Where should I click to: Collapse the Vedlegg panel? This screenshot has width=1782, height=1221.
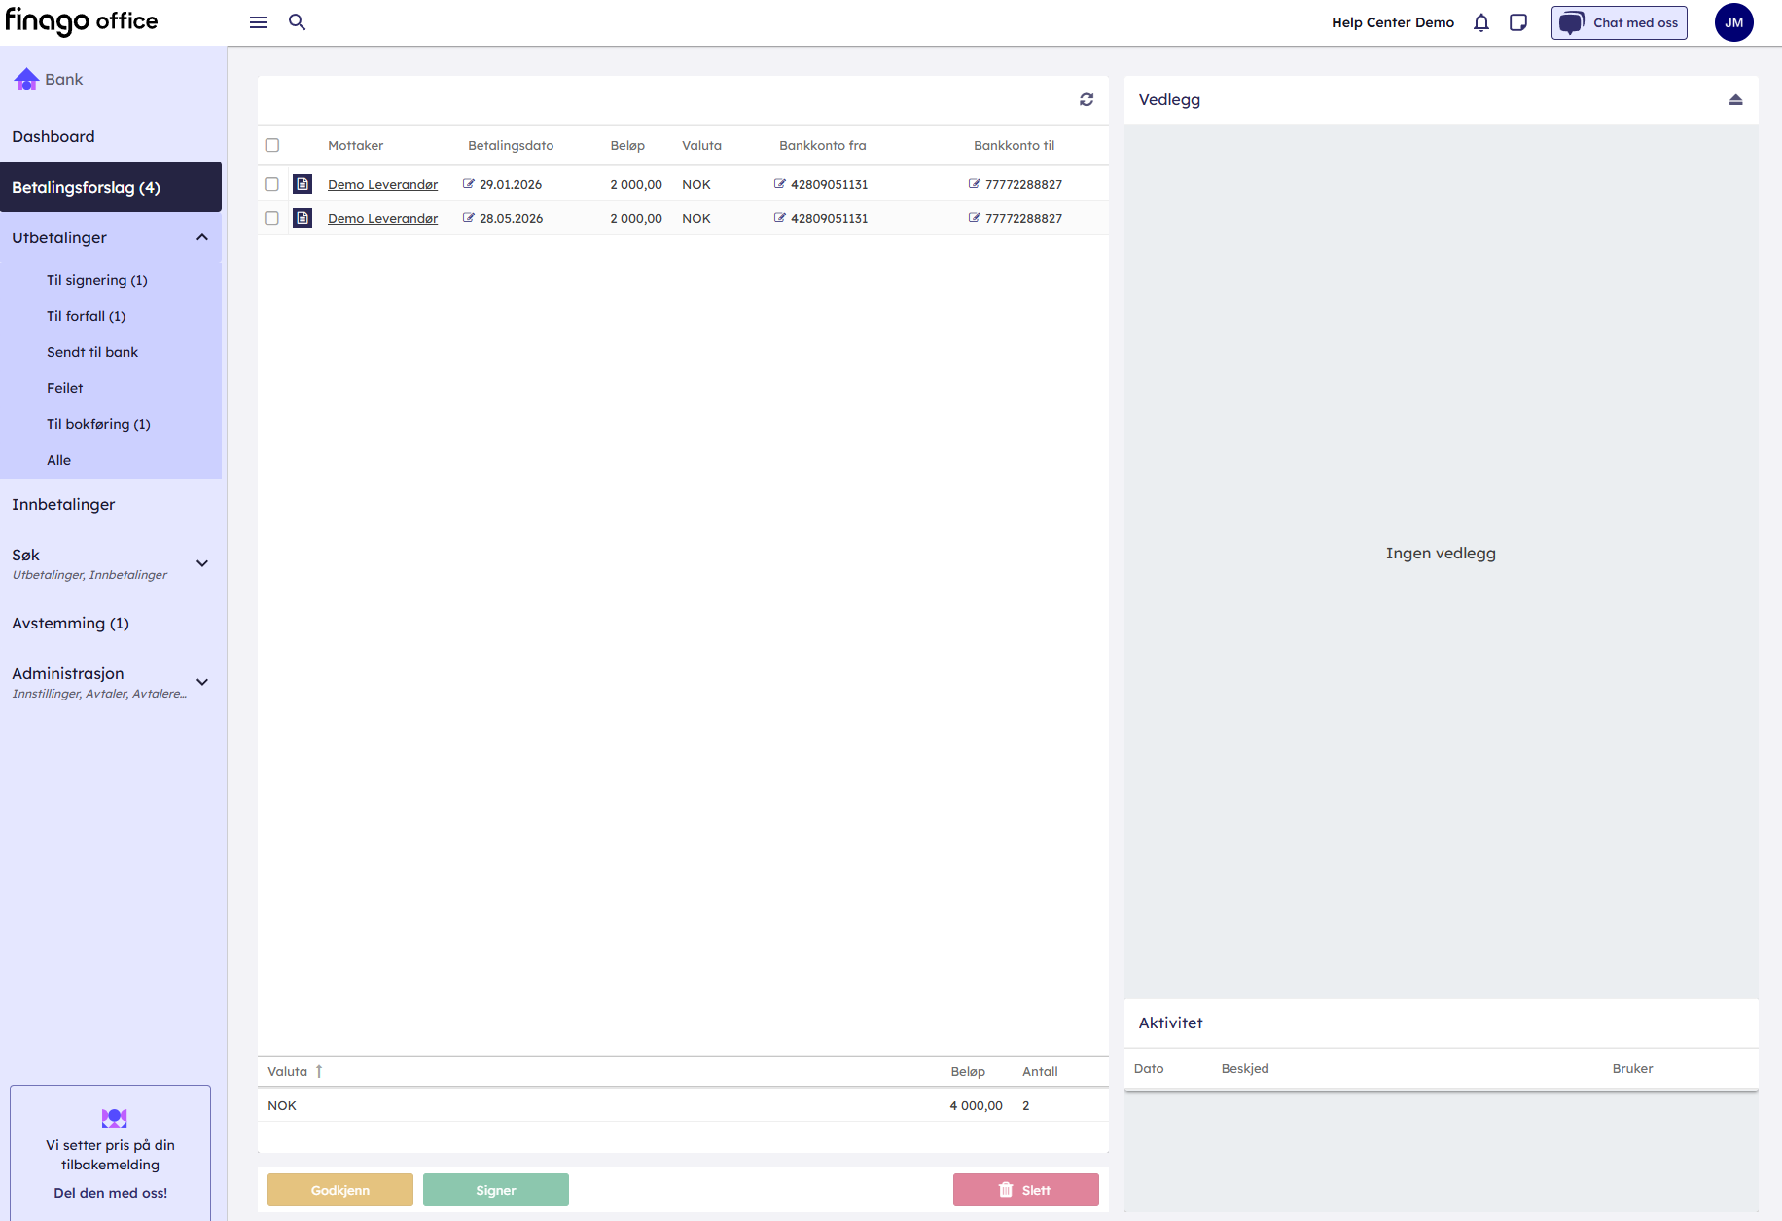click(x=1735, y=99)
